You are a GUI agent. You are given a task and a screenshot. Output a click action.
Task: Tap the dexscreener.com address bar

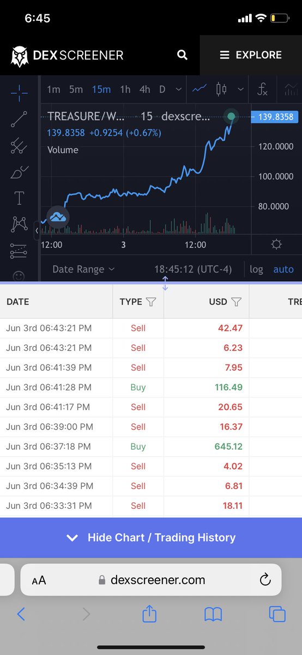tap(152, 580)
